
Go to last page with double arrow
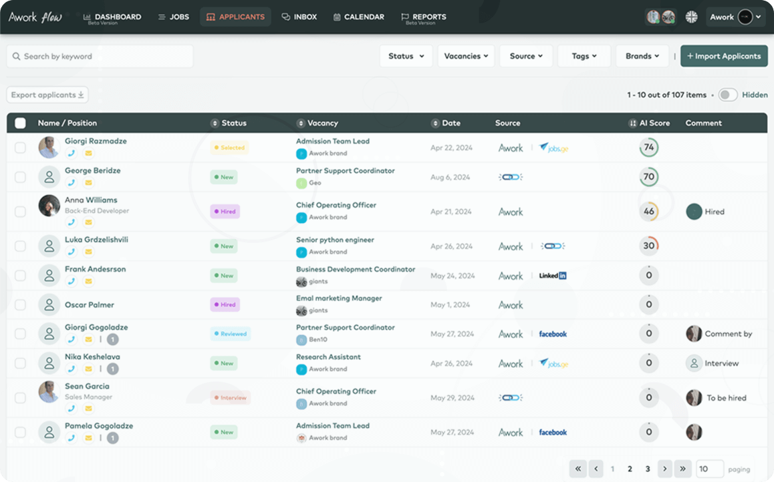(x=682, y=469)
